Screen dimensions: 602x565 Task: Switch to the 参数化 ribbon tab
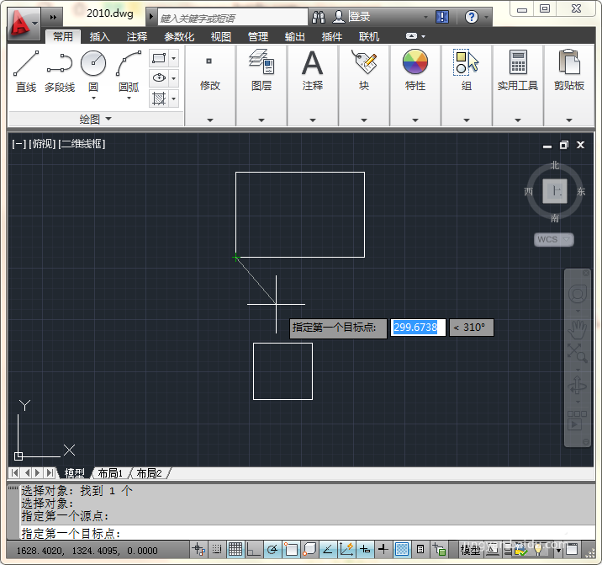pyautogui.click(x=179, y=37)
